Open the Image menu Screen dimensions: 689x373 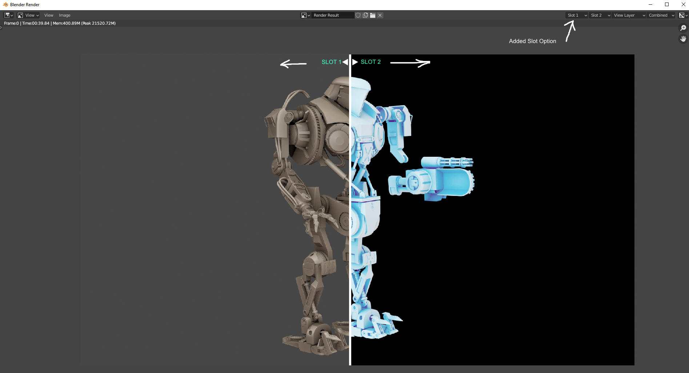pyautogui.click(x=65, y=15)
